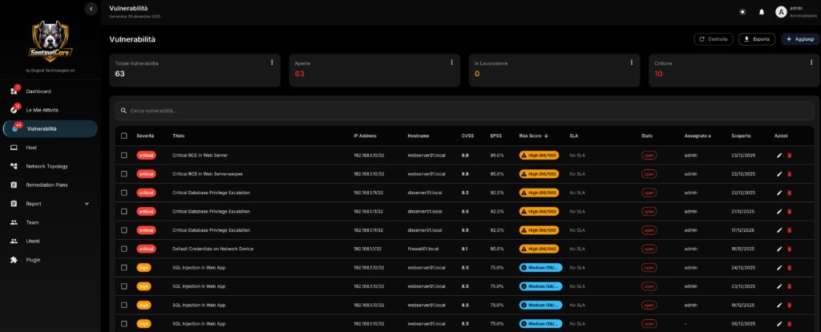
Task: Navigate to Utenti page
Action: point(51,241)
